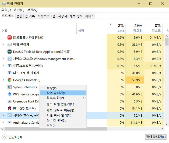Click the 84.1MB memory value
169x143 pixels.
(137, 108)
